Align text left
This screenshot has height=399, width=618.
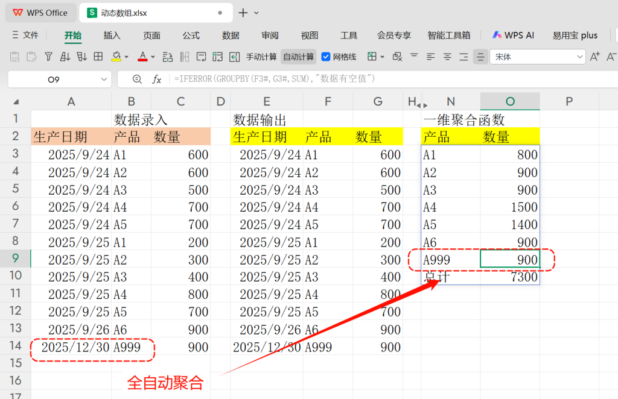click(430, 57)
